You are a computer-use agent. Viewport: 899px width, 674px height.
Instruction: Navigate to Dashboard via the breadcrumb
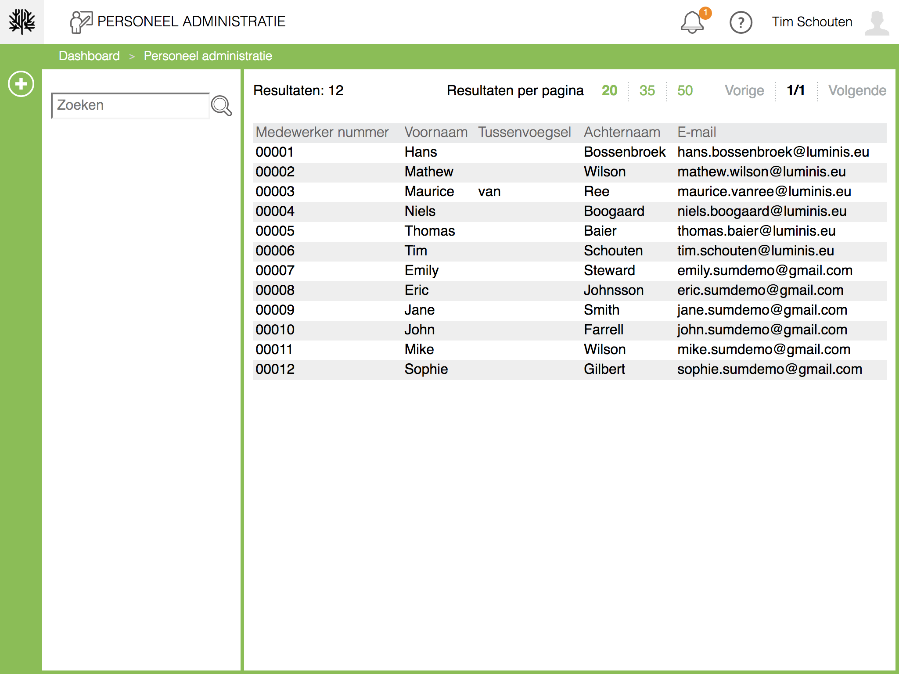89,56
